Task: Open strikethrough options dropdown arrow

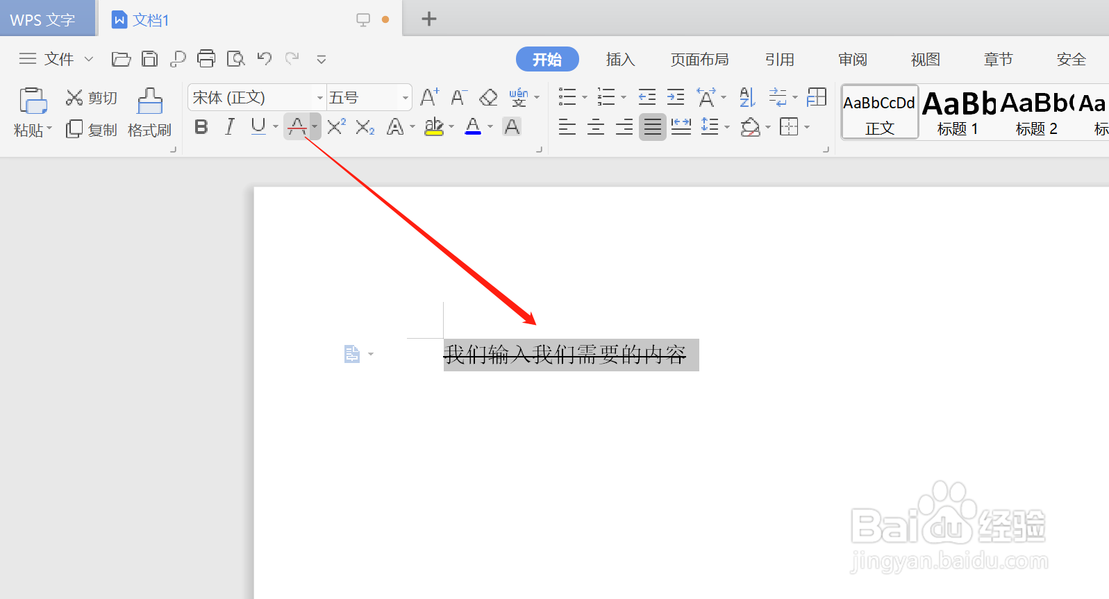Action: coord(315,127)
